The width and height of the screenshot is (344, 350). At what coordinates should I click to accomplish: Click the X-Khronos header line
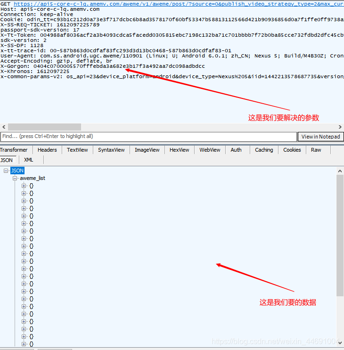pyautogui.click(x=35, y=72)
